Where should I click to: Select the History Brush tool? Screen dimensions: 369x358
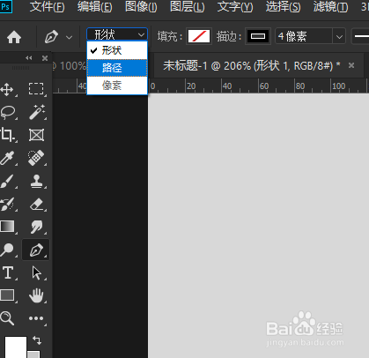tap(7, 204)
